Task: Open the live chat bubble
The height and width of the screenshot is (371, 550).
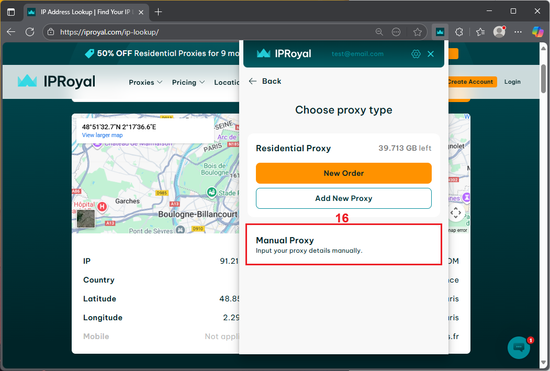Action: (519, 347)
